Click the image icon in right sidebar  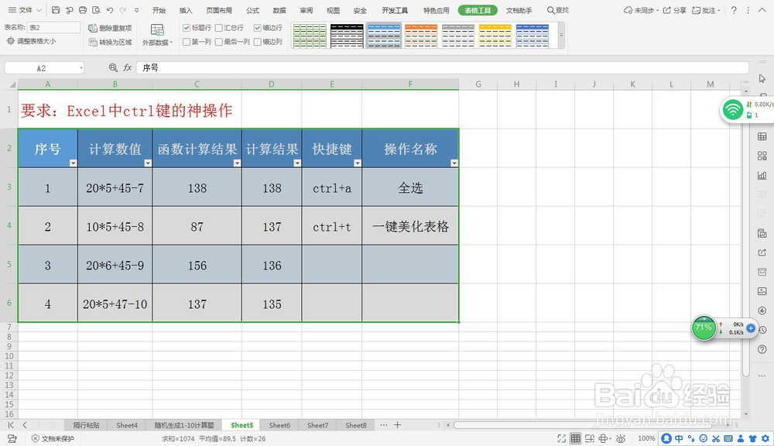click(x=762, y=291)
